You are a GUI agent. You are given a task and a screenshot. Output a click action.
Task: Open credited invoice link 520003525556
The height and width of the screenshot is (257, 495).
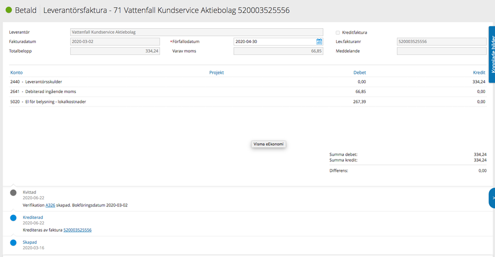pos(77,230)
